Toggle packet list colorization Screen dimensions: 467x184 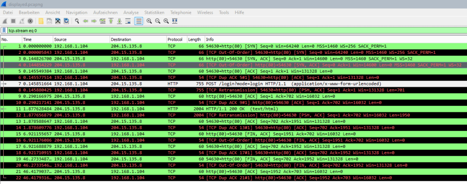(138, 21)
